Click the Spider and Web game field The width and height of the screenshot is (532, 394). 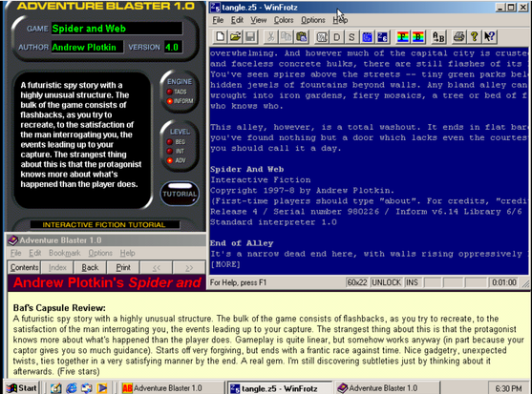click(x=117, y=29)
